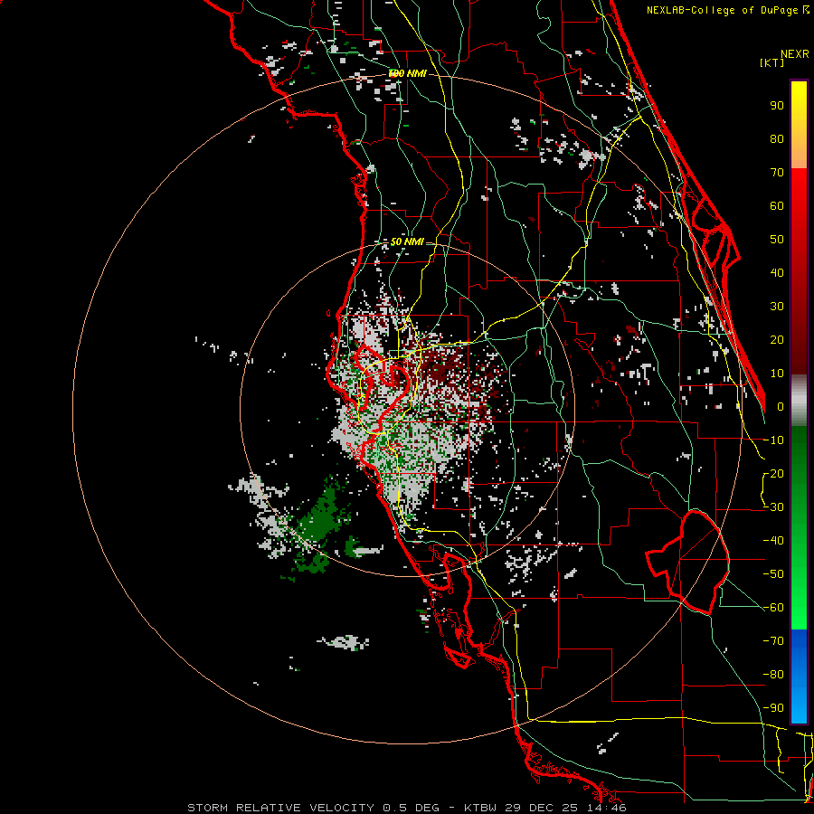814x814 pixels.
Task: Click the [KT] units label
Action: click(772, 62)
